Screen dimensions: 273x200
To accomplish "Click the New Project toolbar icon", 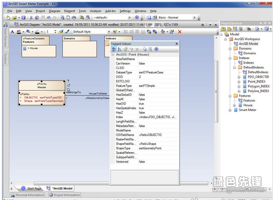I will 8,18.
